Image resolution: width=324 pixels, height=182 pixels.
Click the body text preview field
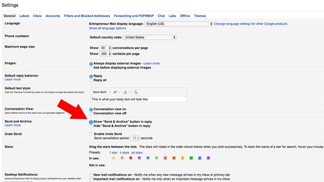click(x=139, y=99)
